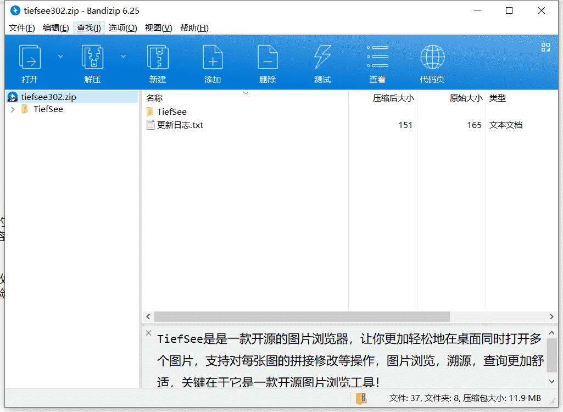Expand the TiefSee folder tree node
The image size is (563, 412).
[13, 109]
